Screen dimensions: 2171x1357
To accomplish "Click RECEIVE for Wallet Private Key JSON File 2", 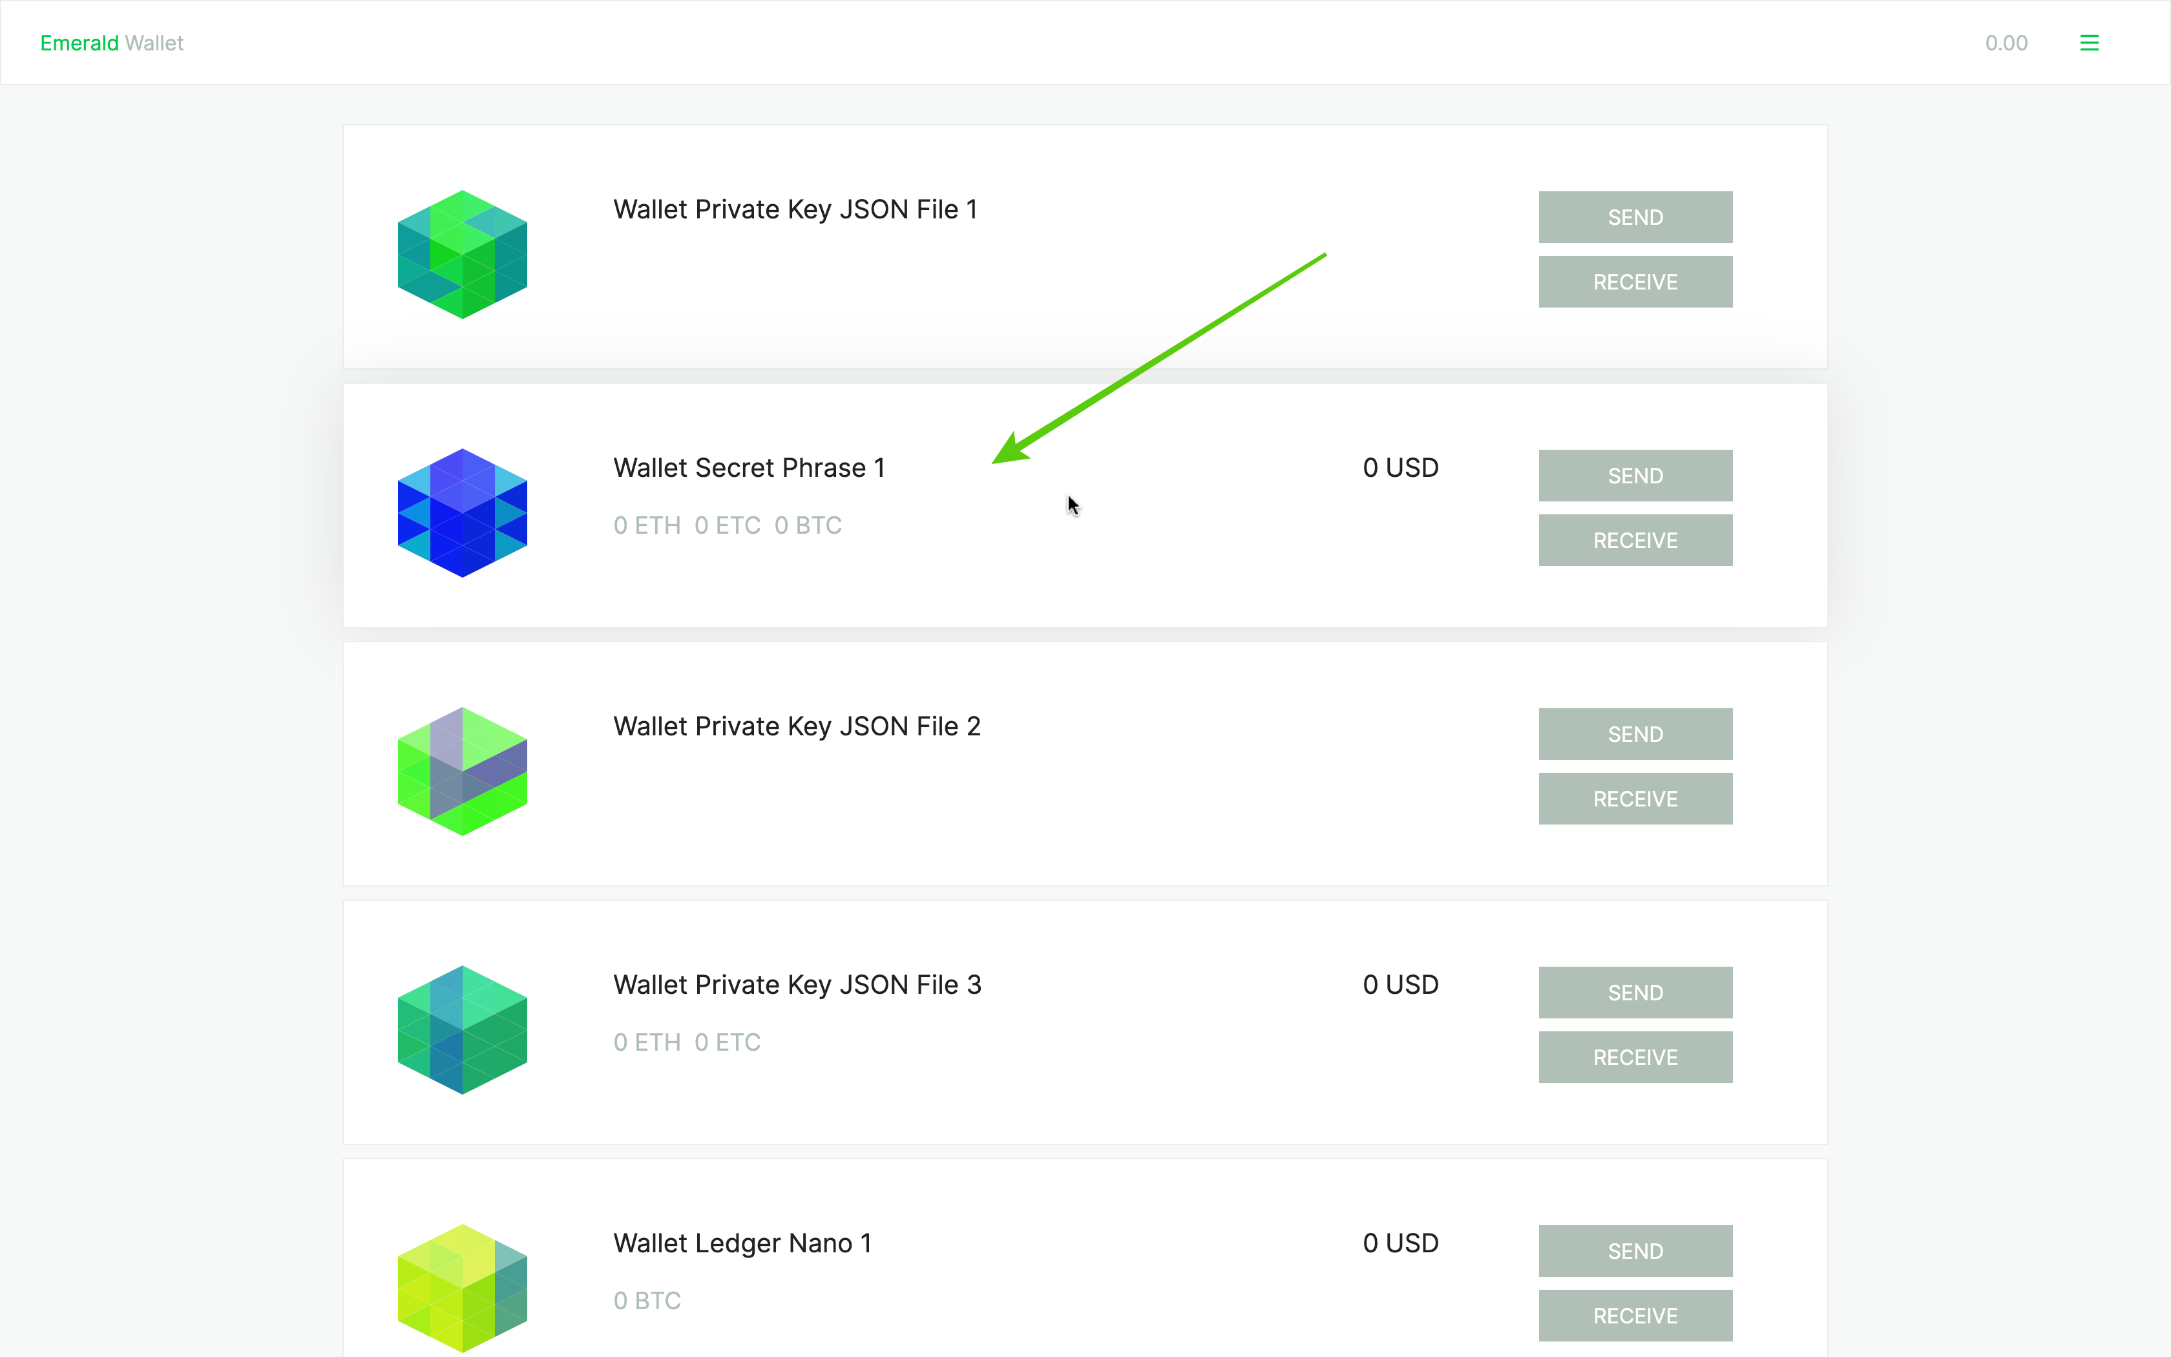I will pyautogui.click(x=1635, y=799).
